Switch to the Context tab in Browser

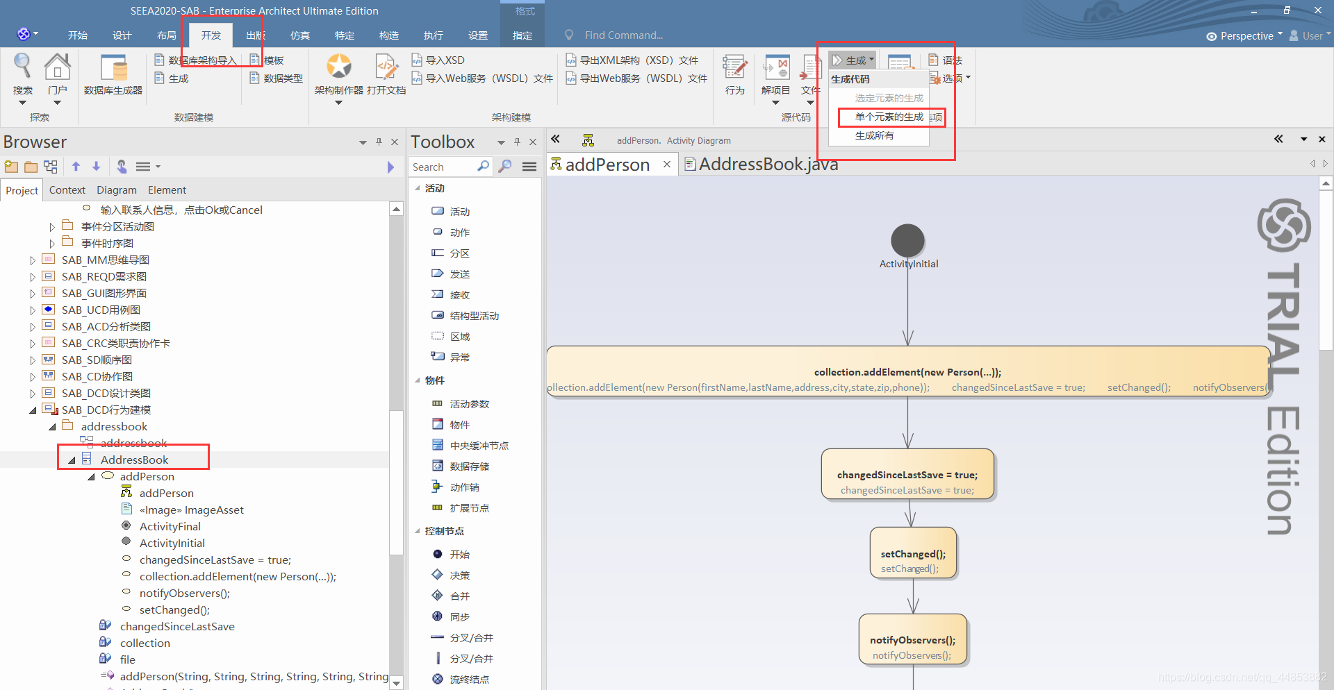67,190
